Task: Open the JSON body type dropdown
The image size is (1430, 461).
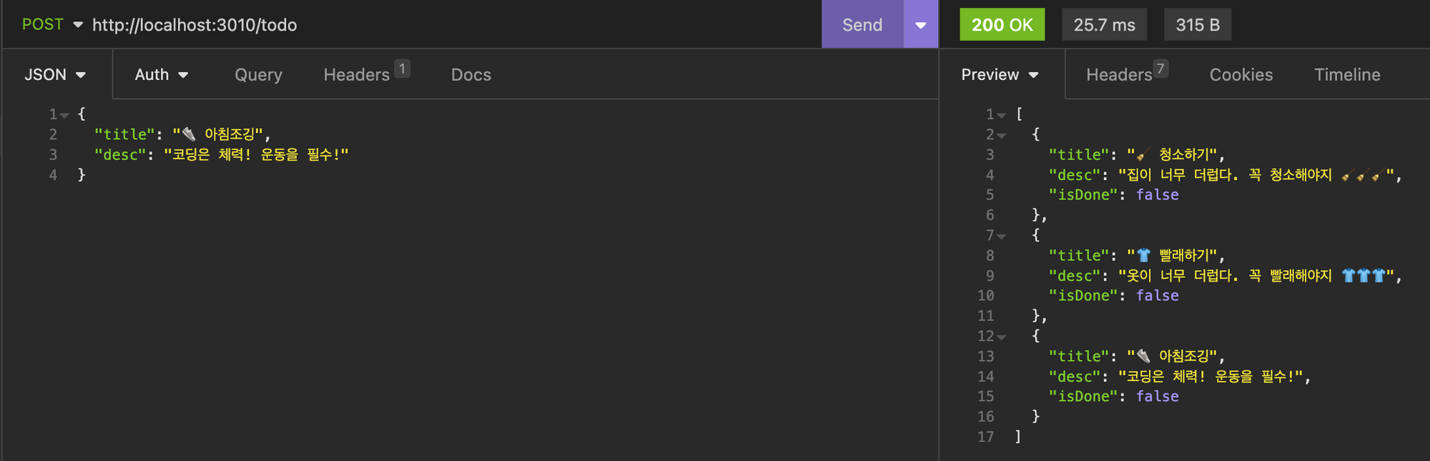Action: (x=55, y=74)
